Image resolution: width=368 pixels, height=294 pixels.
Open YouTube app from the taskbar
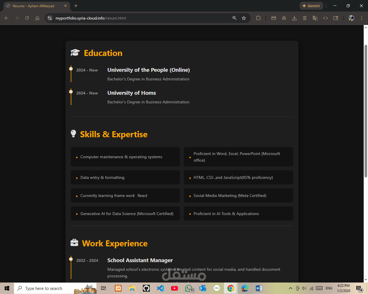(174, 288)
